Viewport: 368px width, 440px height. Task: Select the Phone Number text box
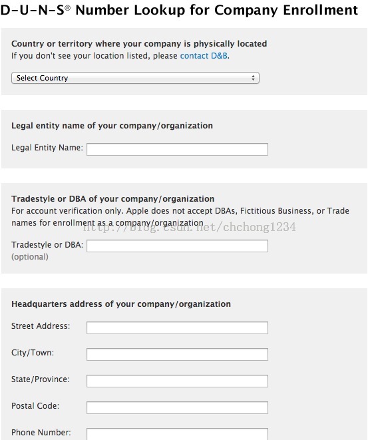[177, 434]
